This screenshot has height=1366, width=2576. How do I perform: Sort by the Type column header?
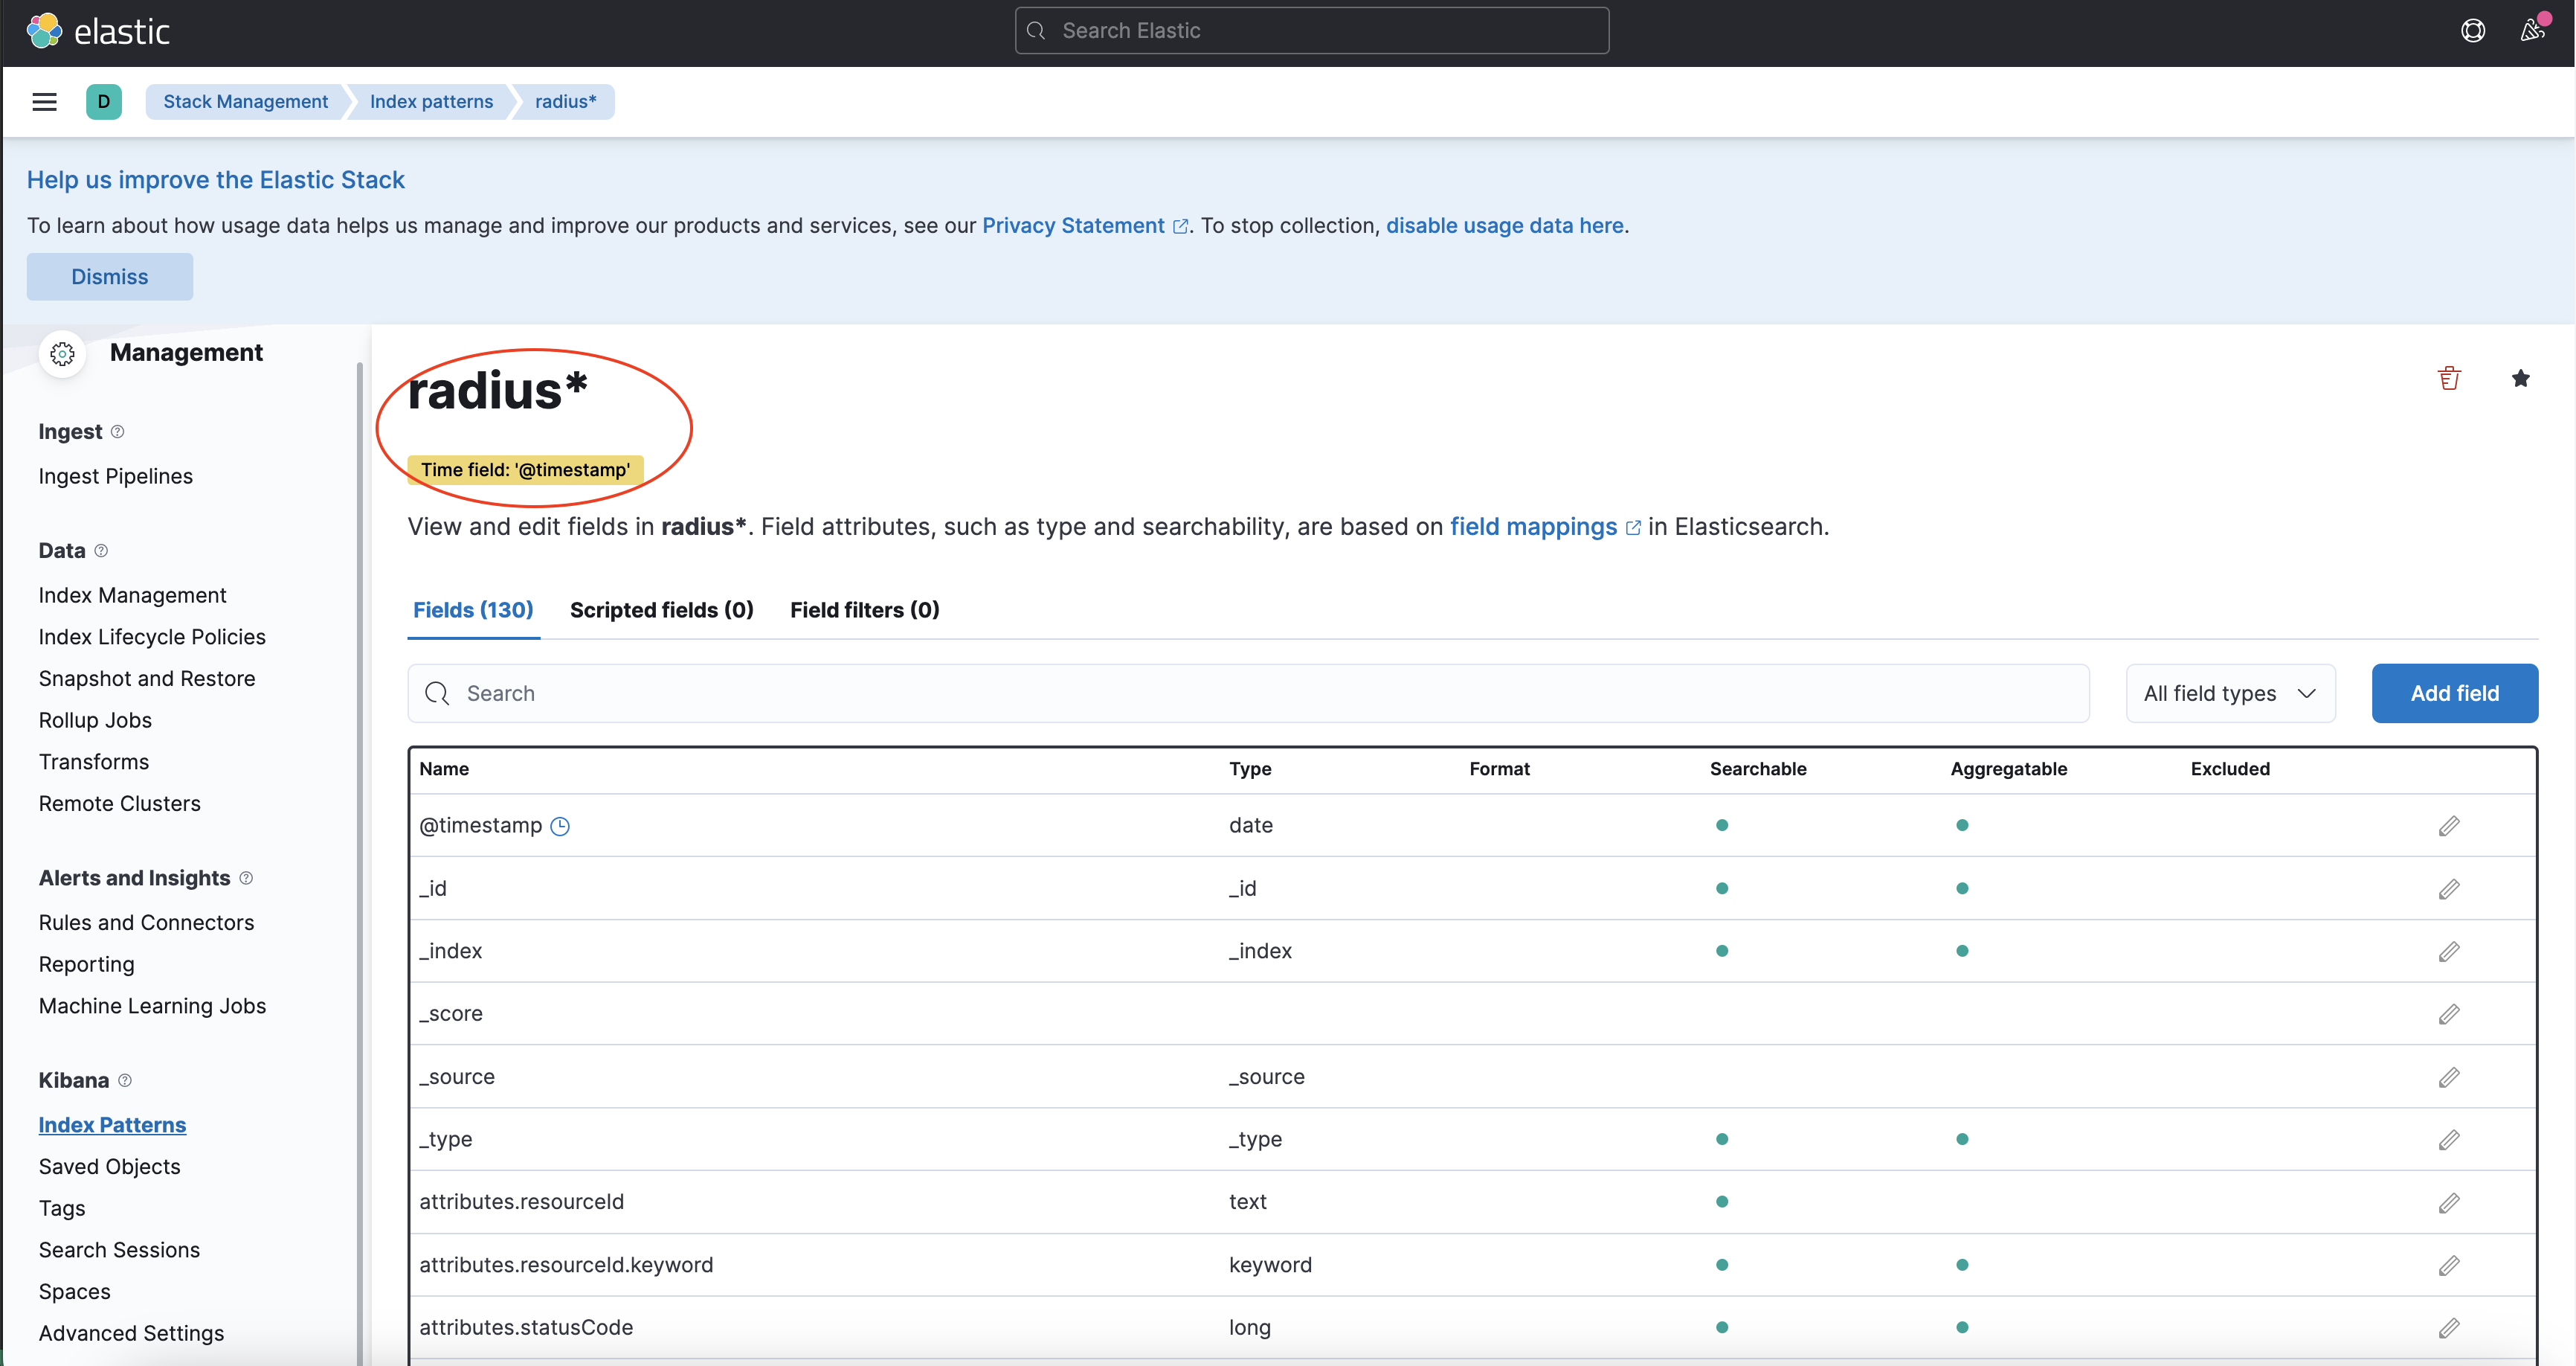(1250, 769)
